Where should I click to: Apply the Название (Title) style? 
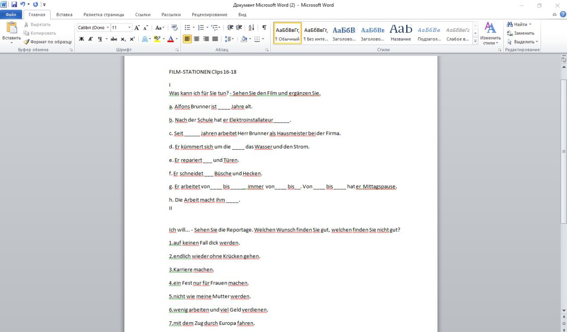pos(401,33)
